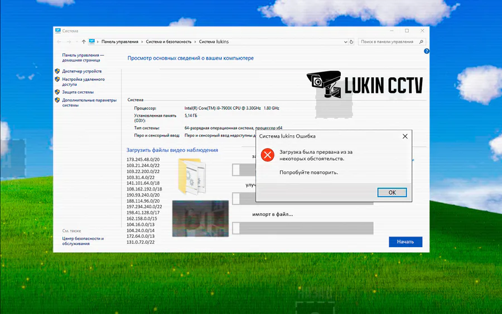The height and width of the screenshot is (314, 502).
Task: Click the 5,14 ГБ memory value
Action: click(x=191, y=116)
